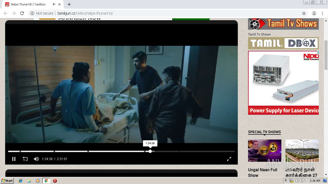Open the cemetery field show thumbnail
Screen dimensions: 328x184
tap(302, 151)
